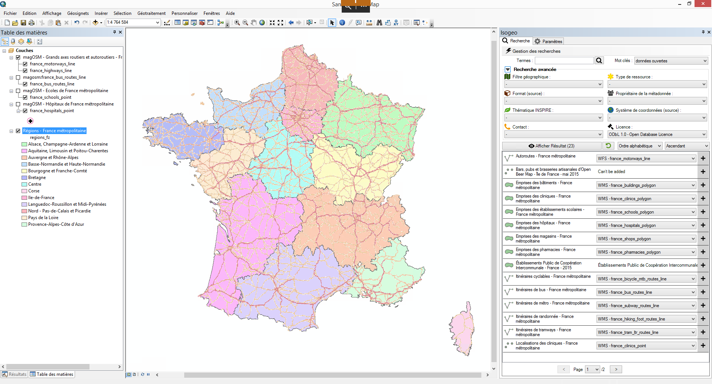Open the Editor toolbar pencil icon
This screenshot has width=712, height=384.
(x=167, y=23)
